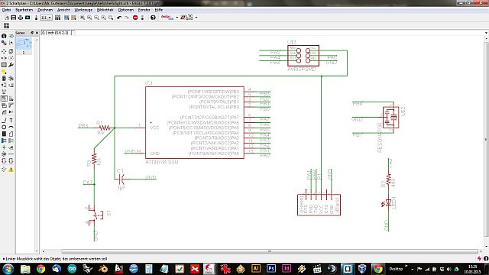Click the Zoom out icon

tap(96, 18)
